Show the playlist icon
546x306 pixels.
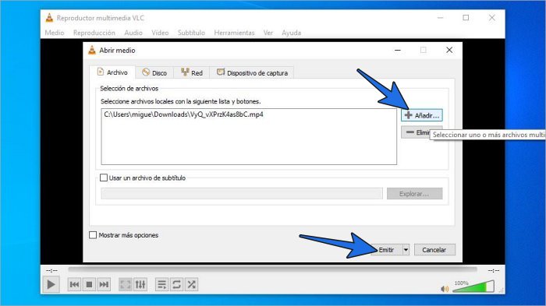point(161,284)
